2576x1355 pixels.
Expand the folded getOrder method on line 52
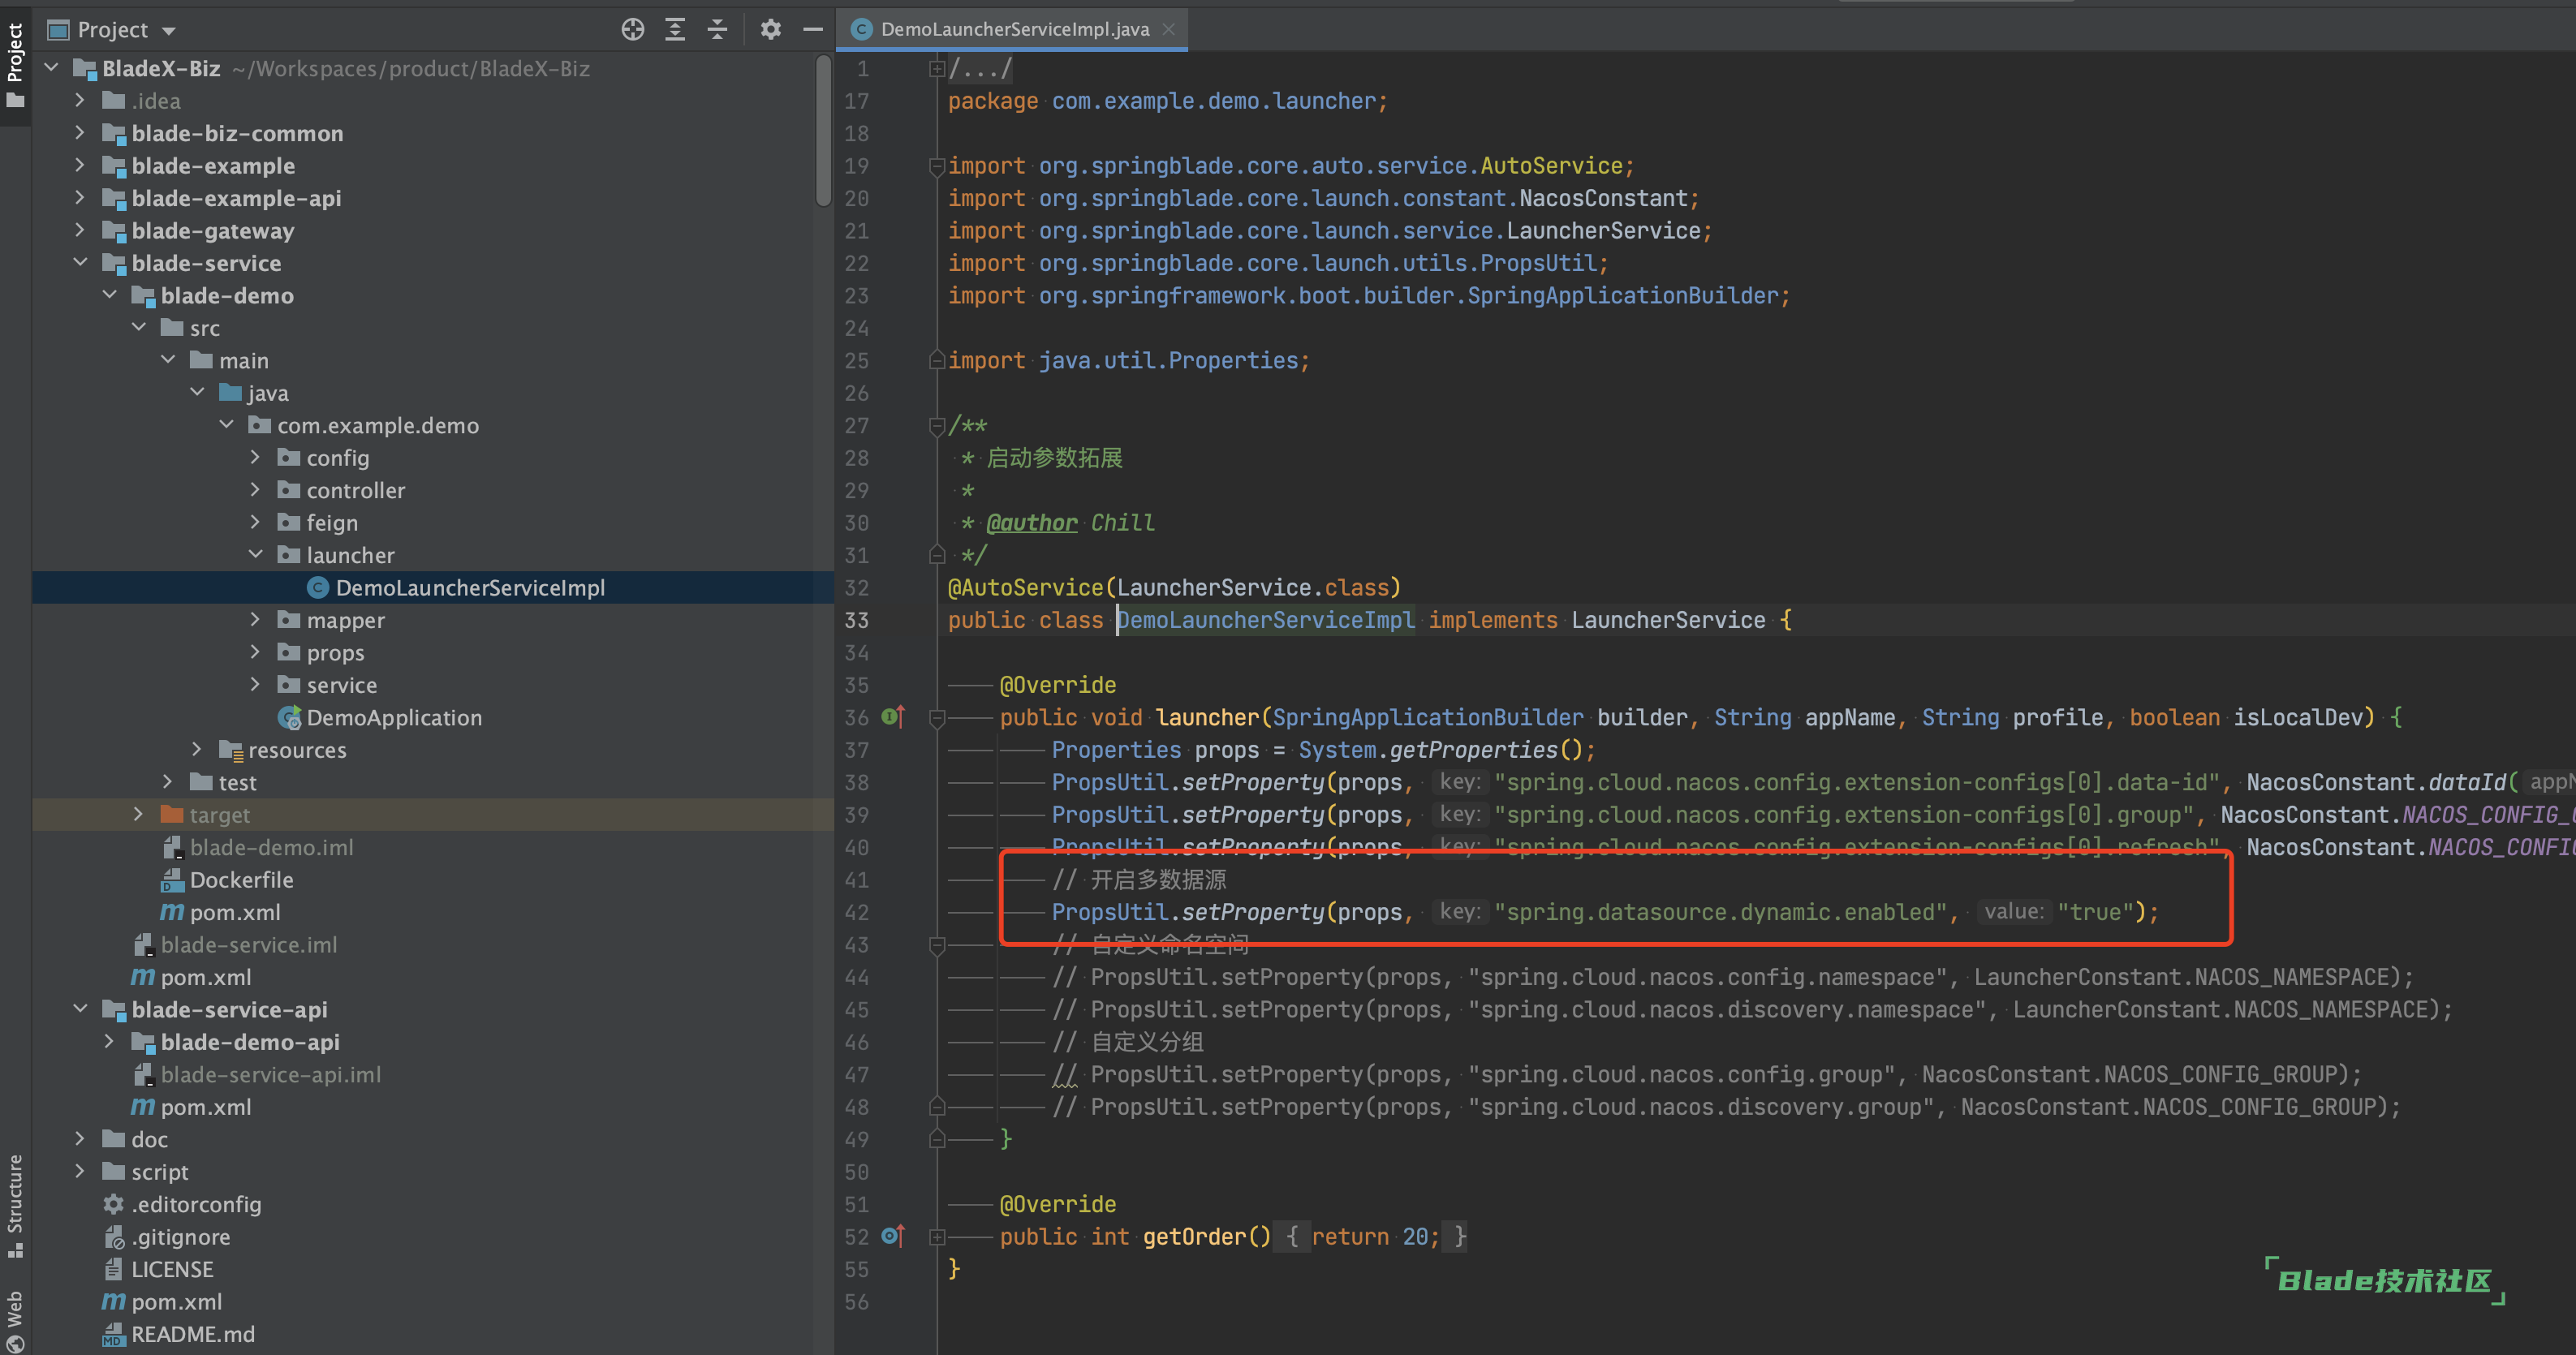pyautogui.click(x=937, y=1237)
